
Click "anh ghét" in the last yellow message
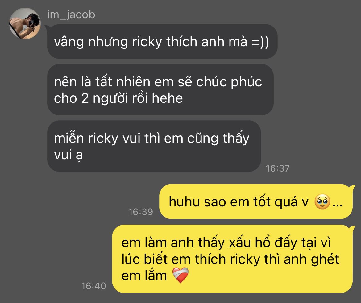coord(311,260)
